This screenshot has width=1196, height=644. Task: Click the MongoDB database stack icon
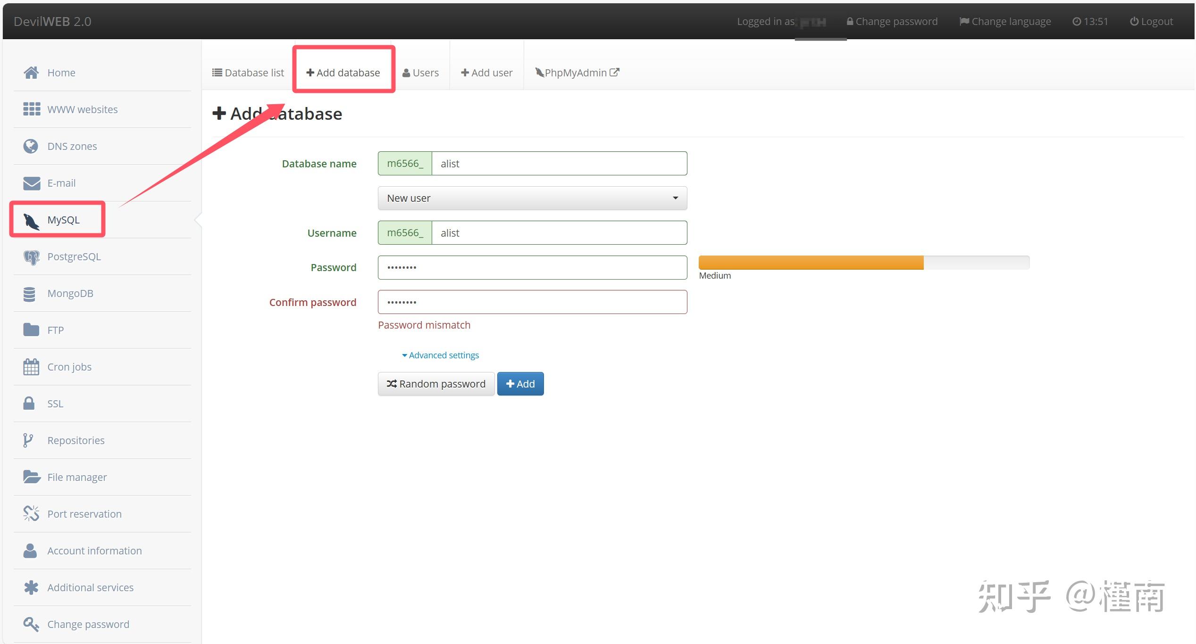tap(29, 294)
